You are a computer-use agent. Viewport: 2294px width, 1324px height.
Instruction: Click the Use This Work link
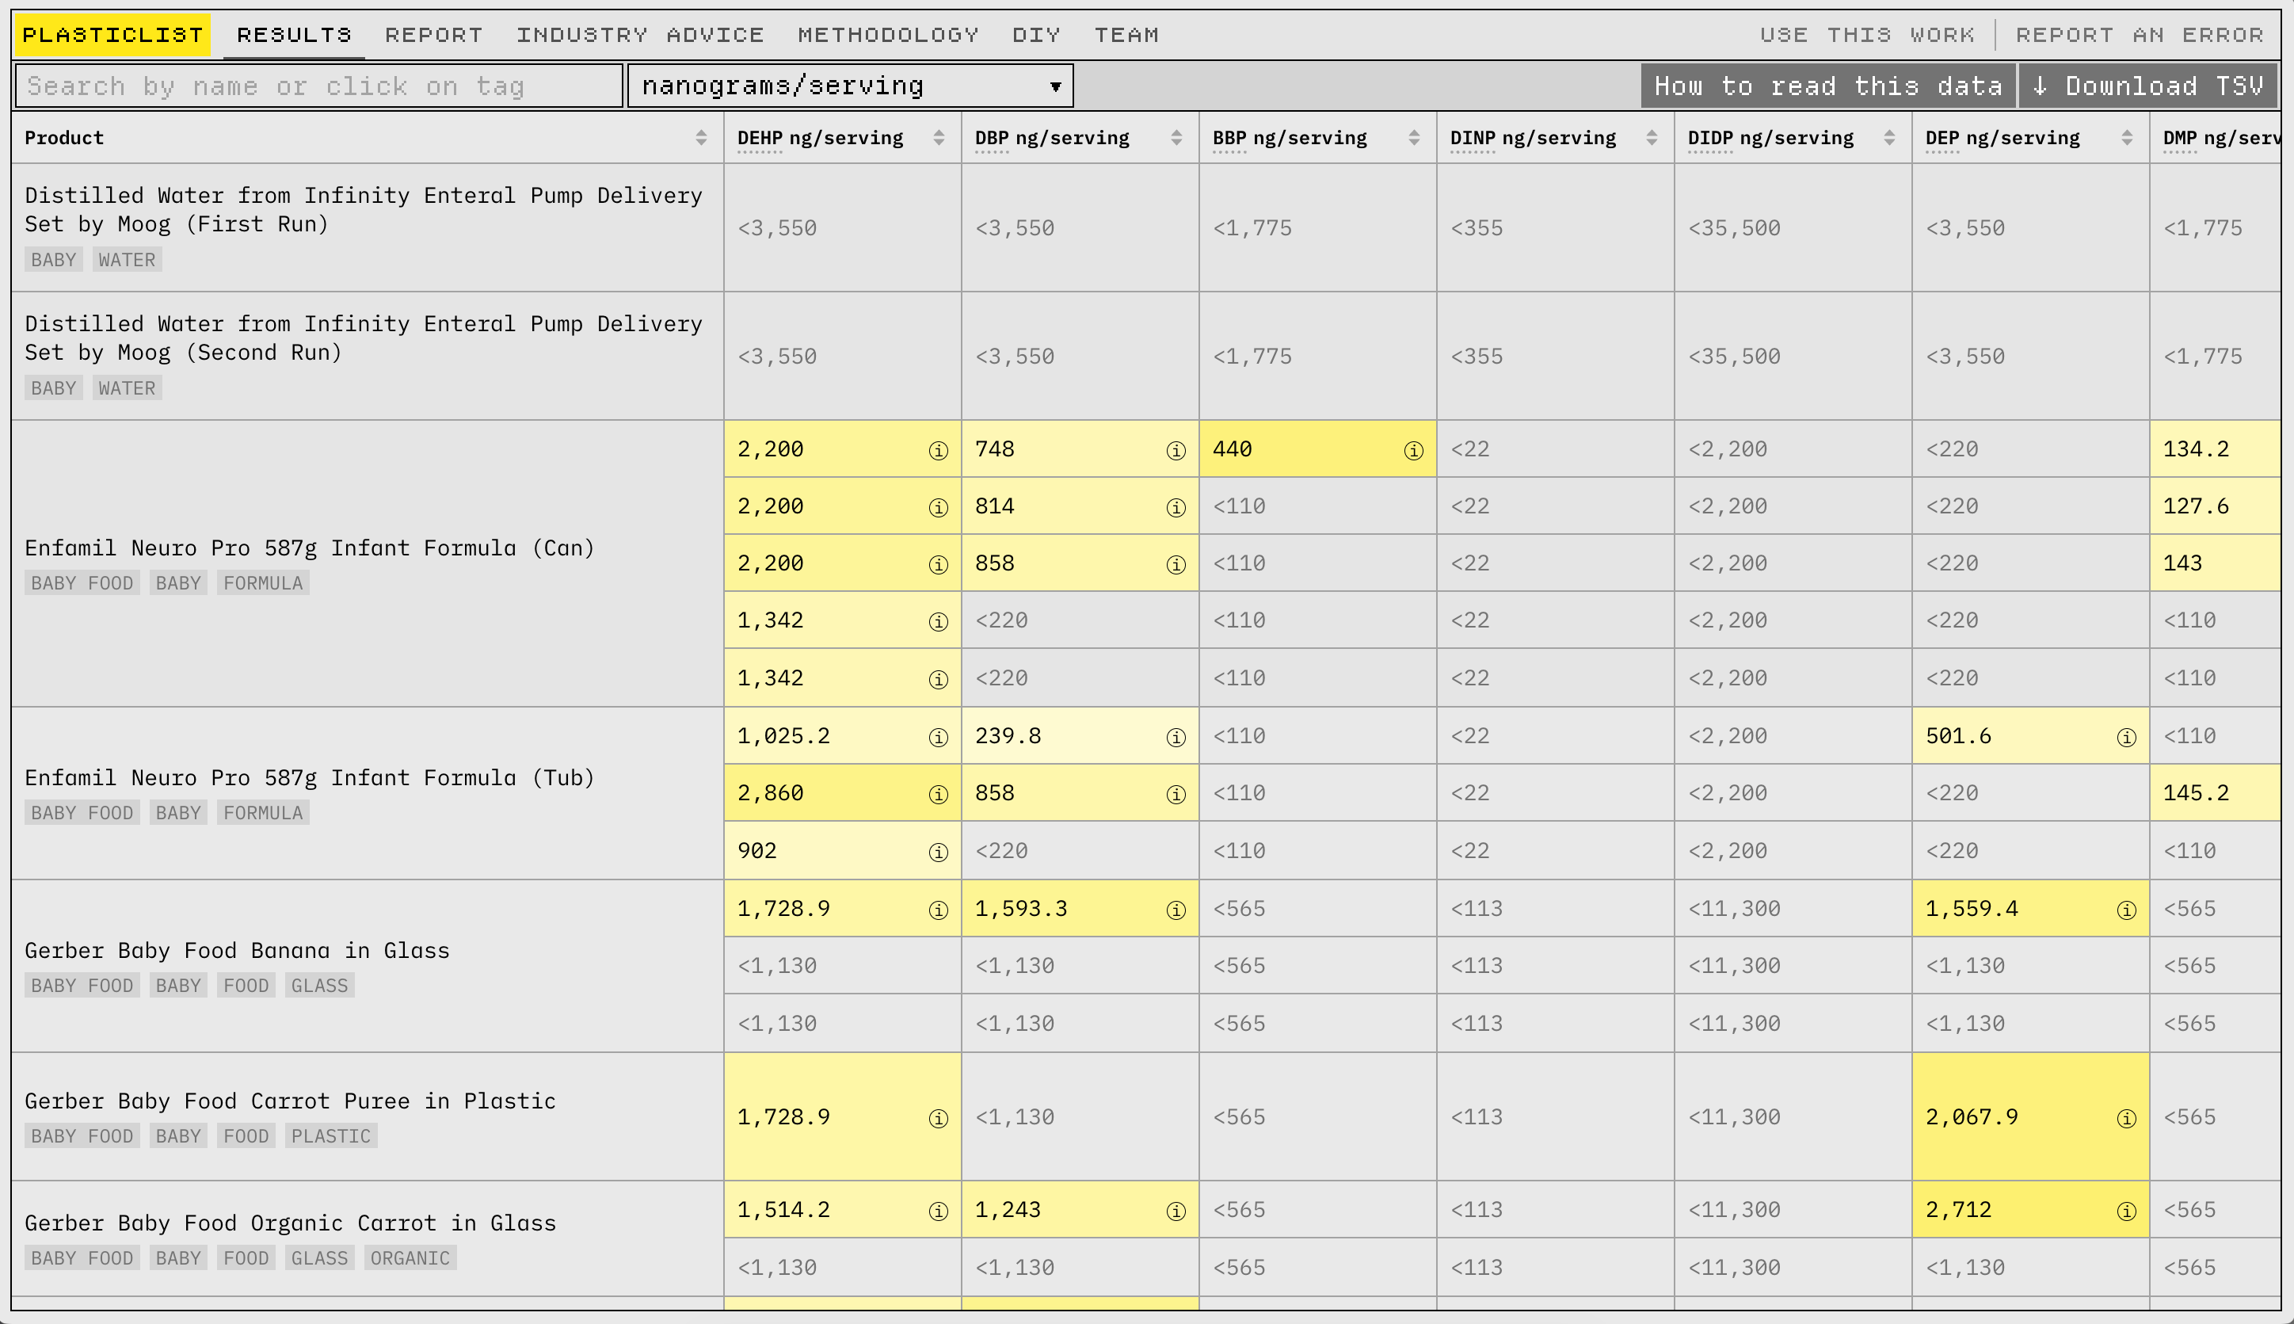pos(1867,35)
